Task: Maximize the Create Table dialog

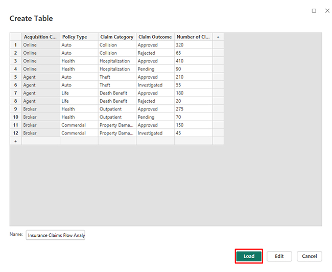Action: pos(314,11)
